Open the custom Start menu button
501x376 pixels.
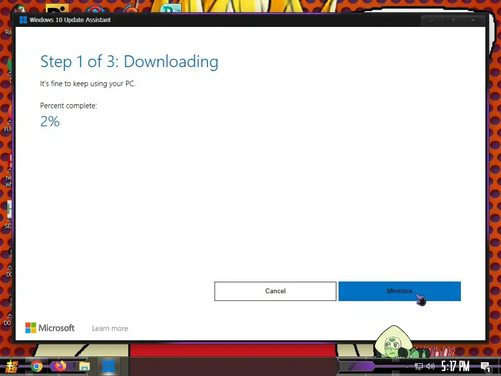(12, 366)
